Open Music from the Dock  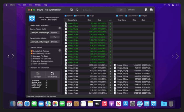(105, 104)
